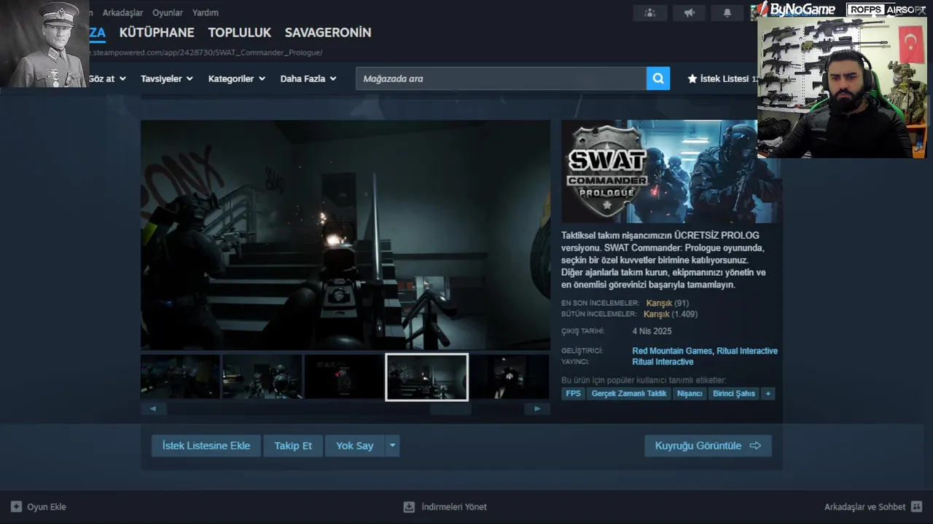Click the Yok Say button
This screenshot has height=524, width=933.
(x=355, y=445)
